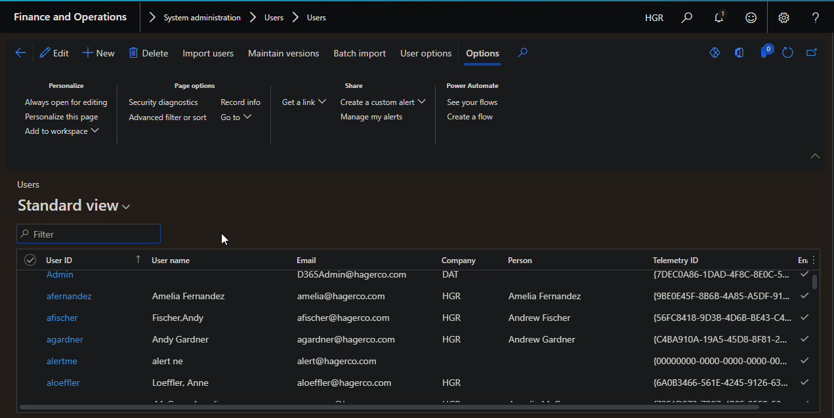The image size is (834, 418).
Task: Open the aloeffler user ID link
Action: coord(63,383)
